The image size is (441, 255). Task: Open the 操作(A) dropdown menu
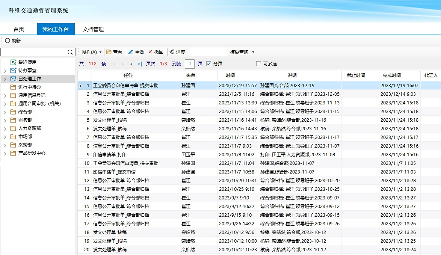point(91,52)
